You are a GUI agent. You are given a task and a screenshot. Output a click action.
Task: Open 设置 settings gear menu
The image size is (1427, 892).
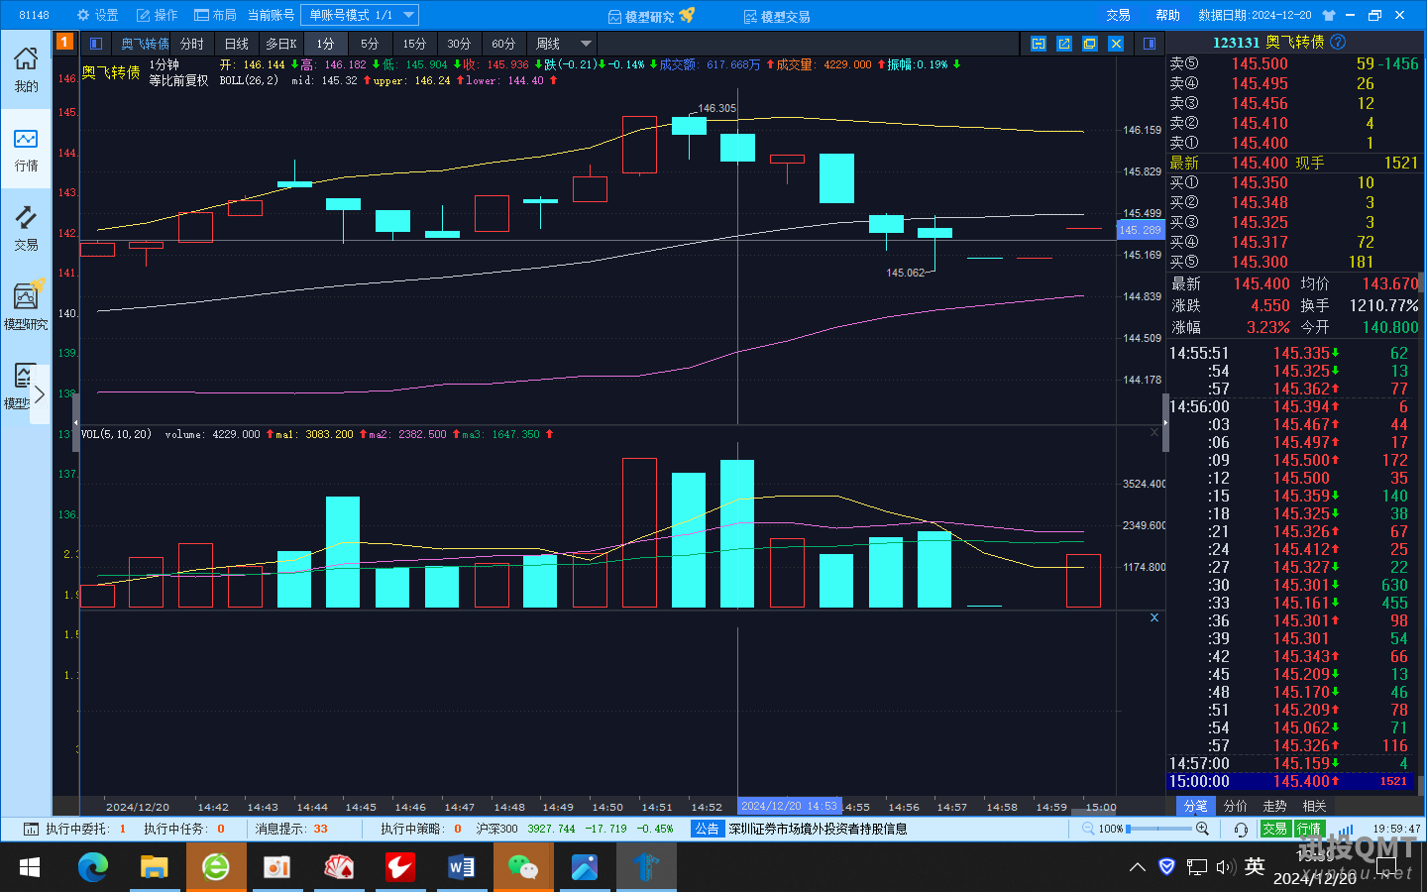click(x=97, y=15)
